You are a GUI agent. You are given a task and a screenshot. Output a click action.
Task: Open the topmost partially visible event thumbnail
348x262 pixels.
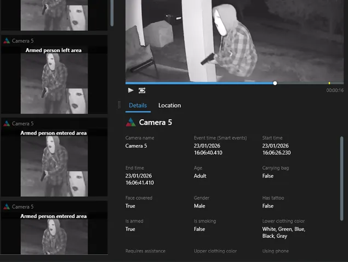click(54, 15)
